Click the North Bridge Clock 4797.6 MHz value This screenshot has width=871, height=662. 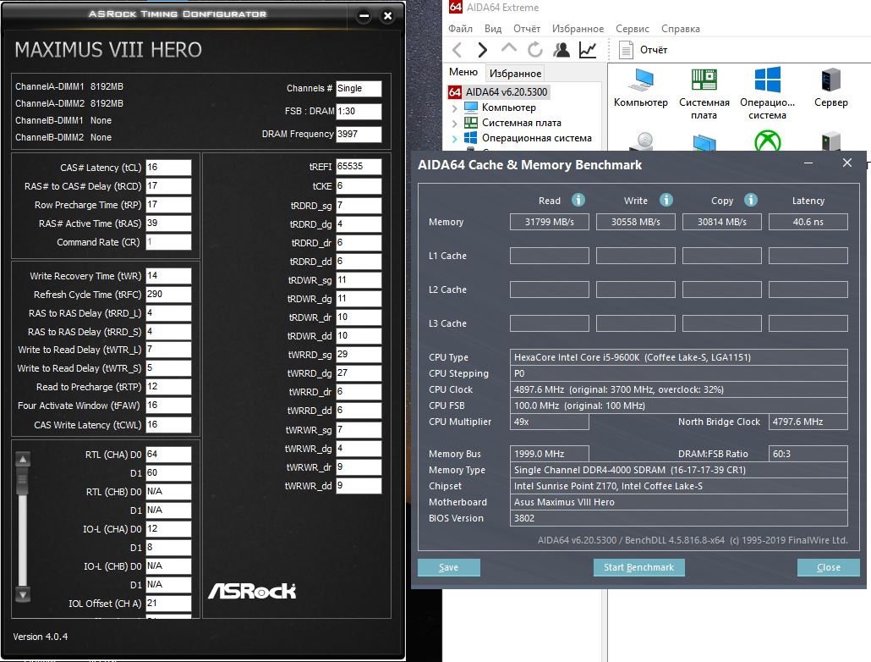coord(808,422)
